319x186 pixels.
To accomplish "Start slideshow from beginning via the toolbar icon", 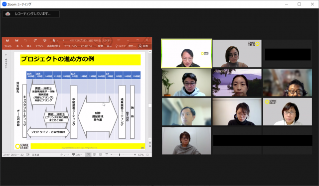I will (x=45, y=40).
